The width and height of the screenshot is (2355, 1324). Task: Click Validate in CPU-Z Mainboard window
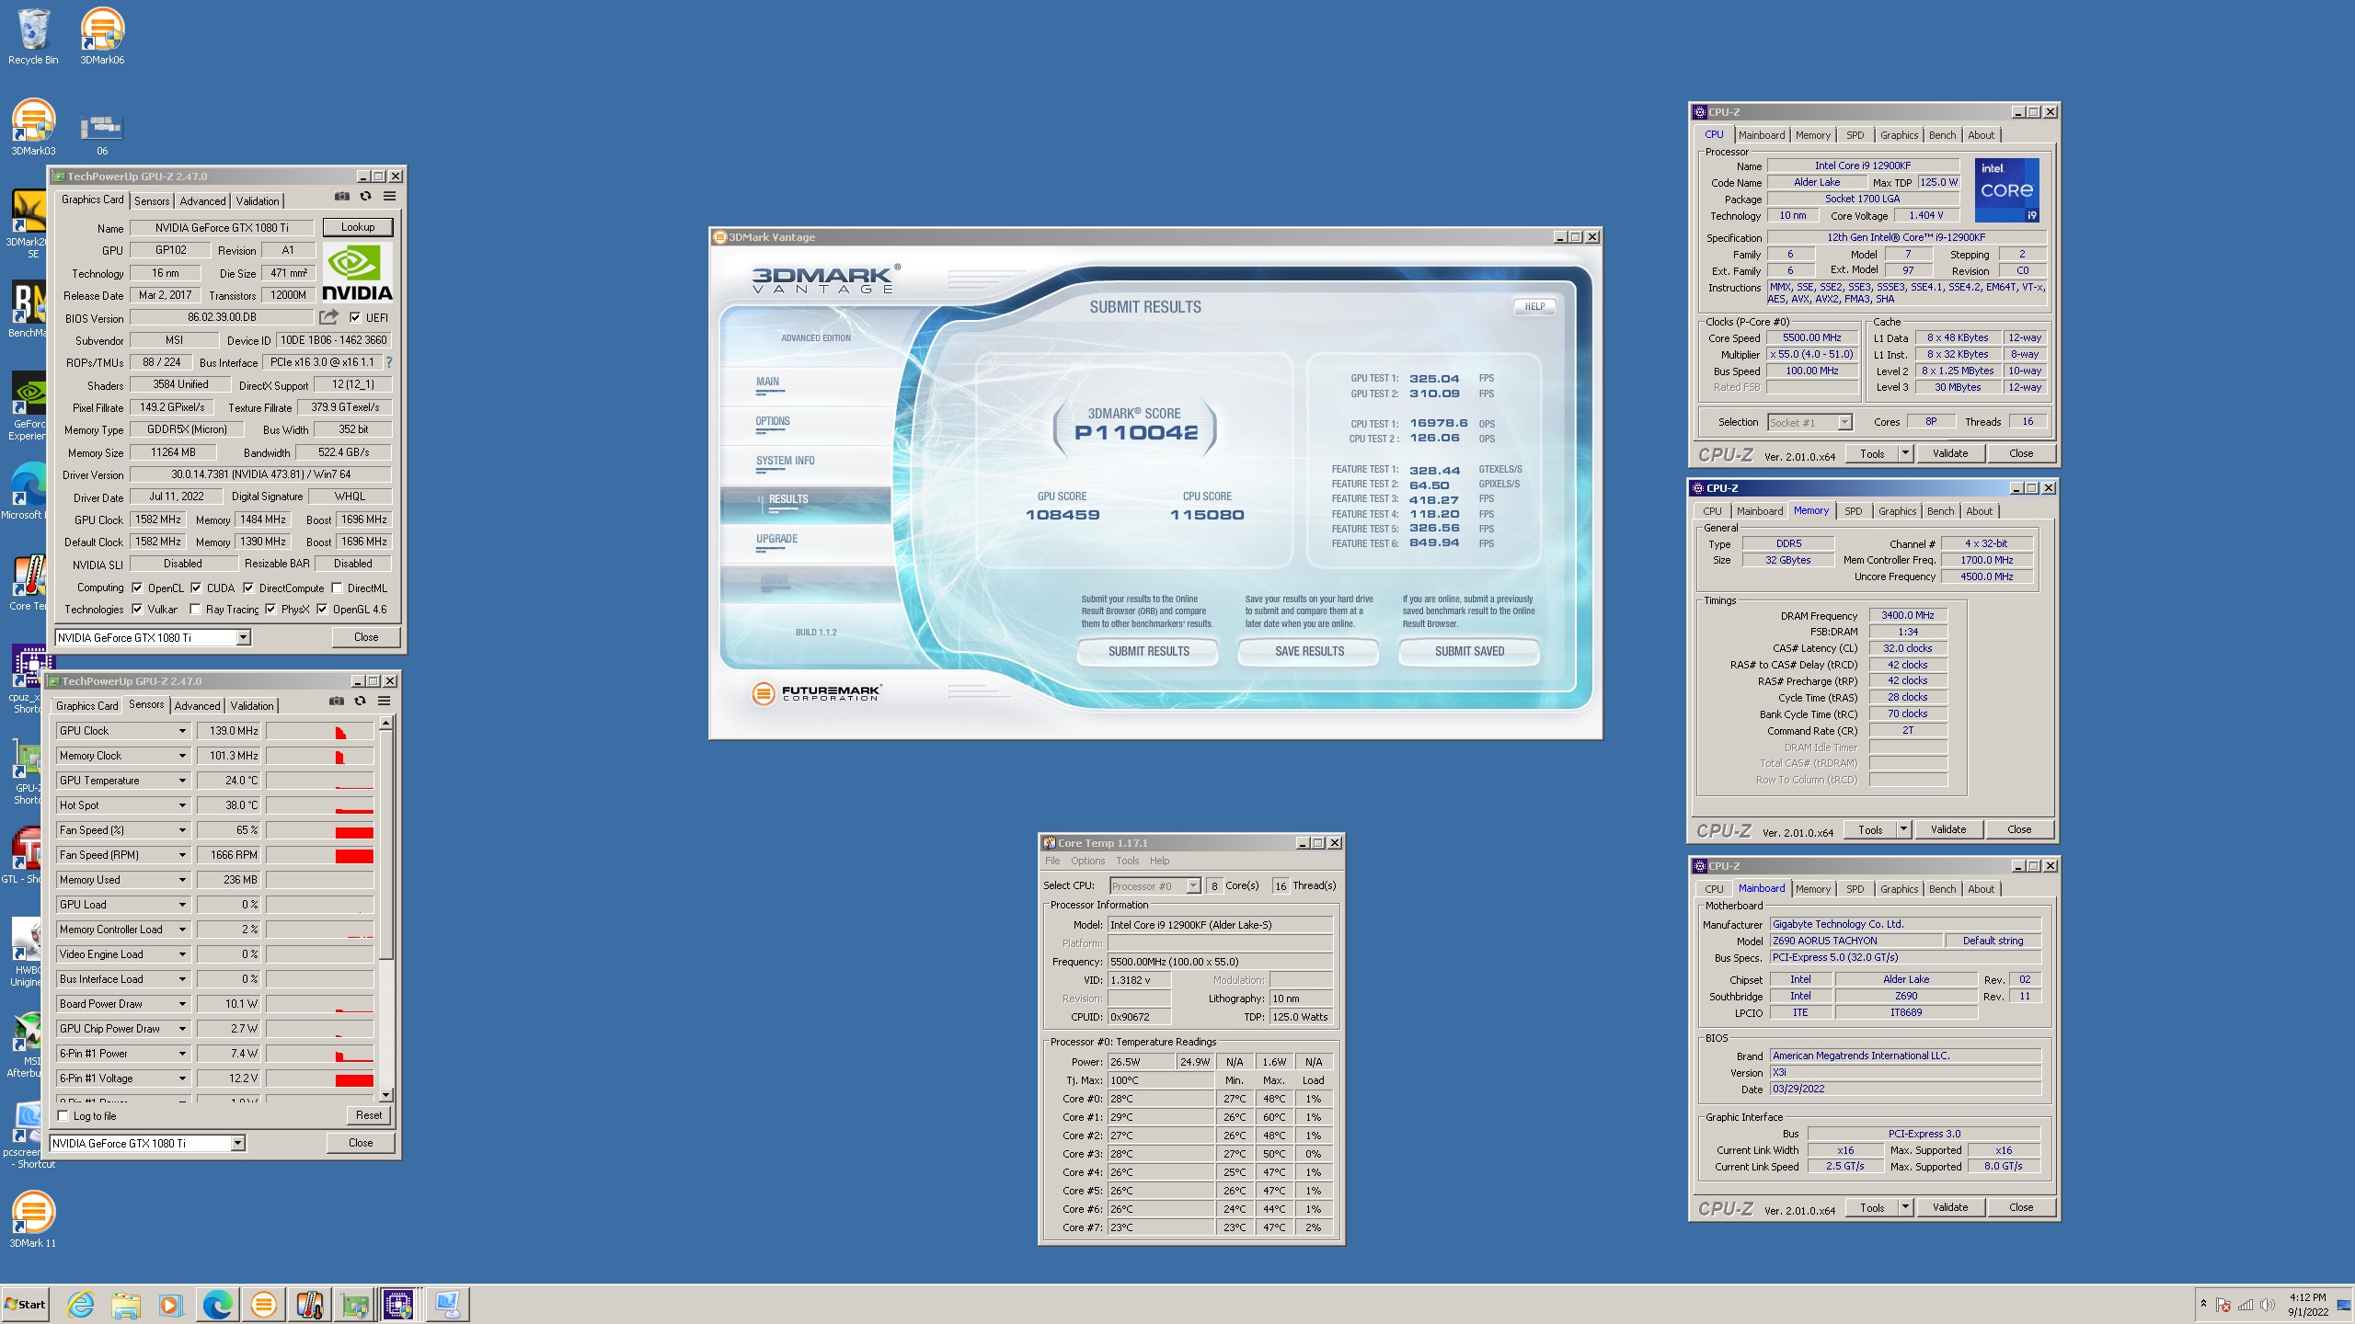(1949, 1207)
